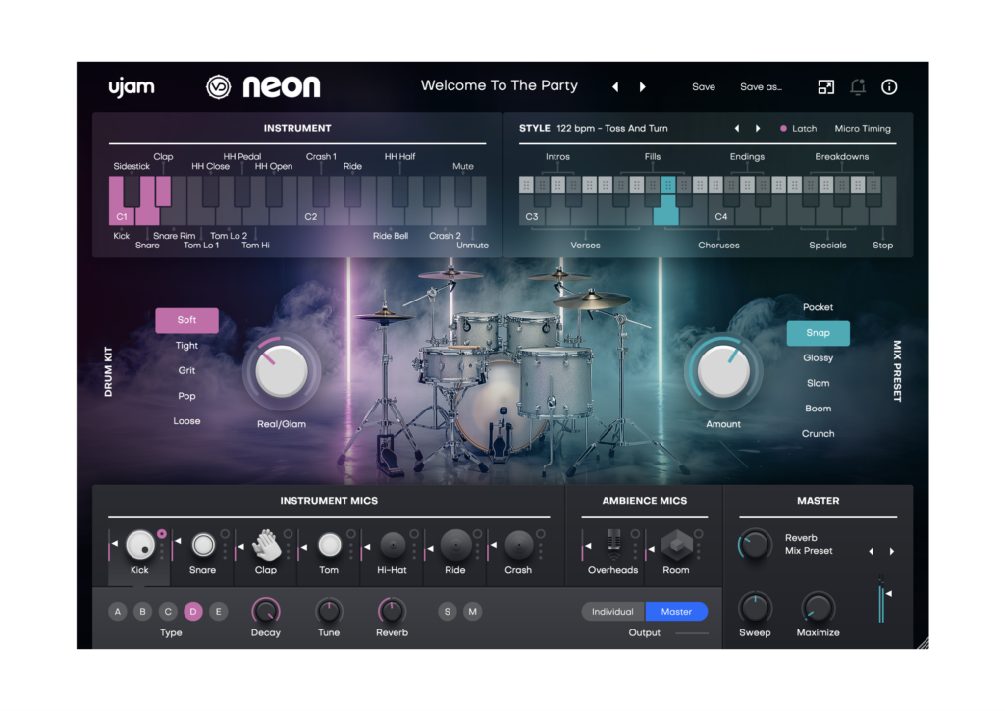
Task: Select the Clap hands icon channel
Action: (267, 545)
